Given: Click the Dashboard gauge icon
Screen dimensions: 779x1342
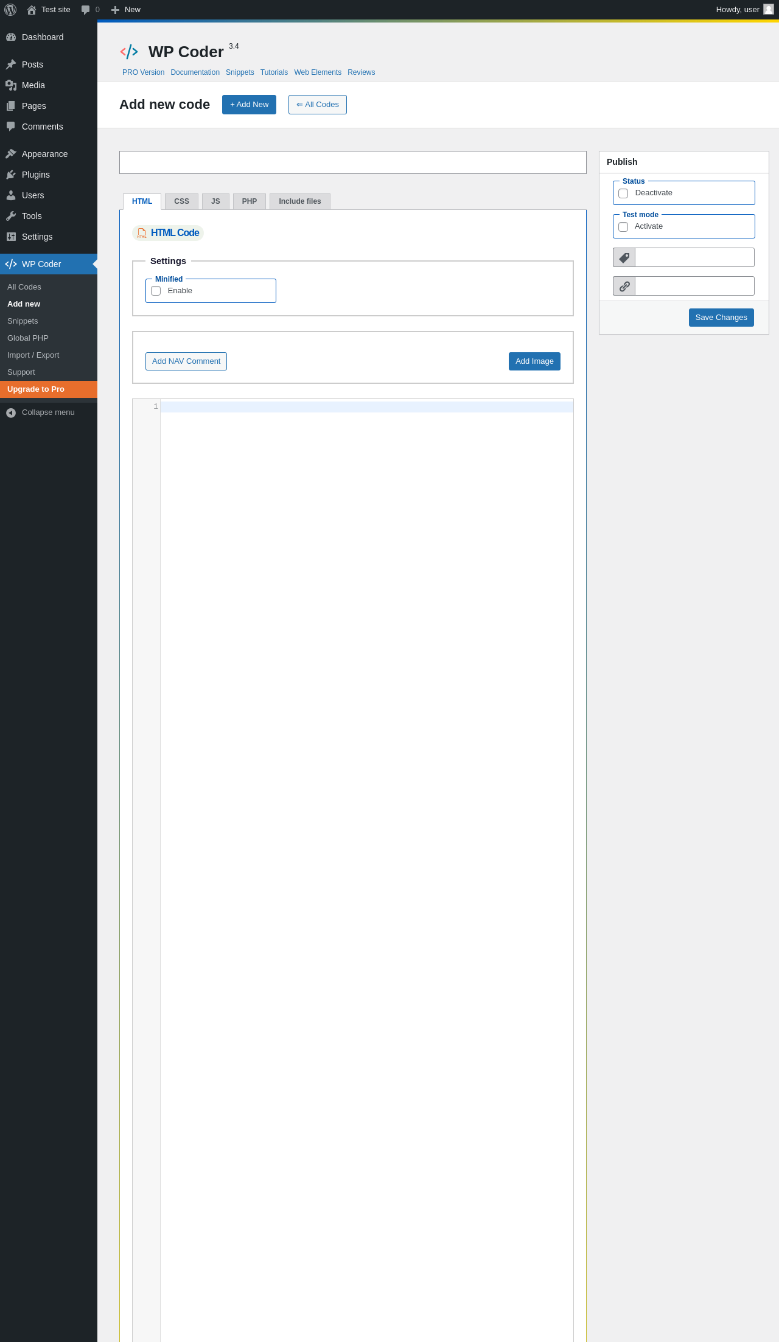Looking at the screenshot, I should tap(11, 37).
